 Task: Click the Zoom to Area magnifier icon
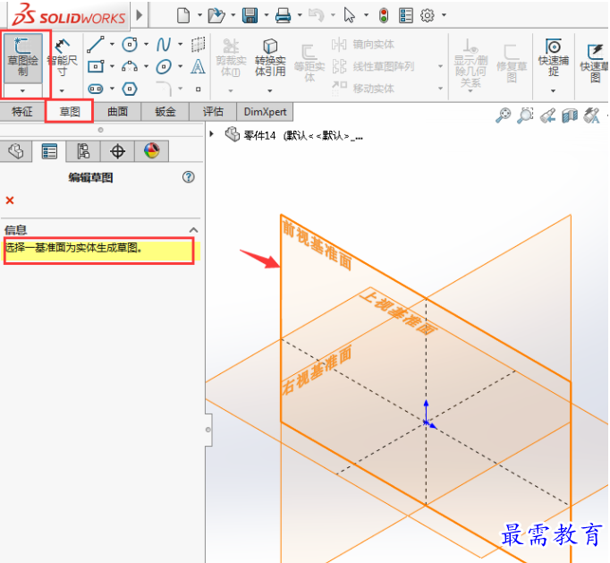click(x=525, y=115)
